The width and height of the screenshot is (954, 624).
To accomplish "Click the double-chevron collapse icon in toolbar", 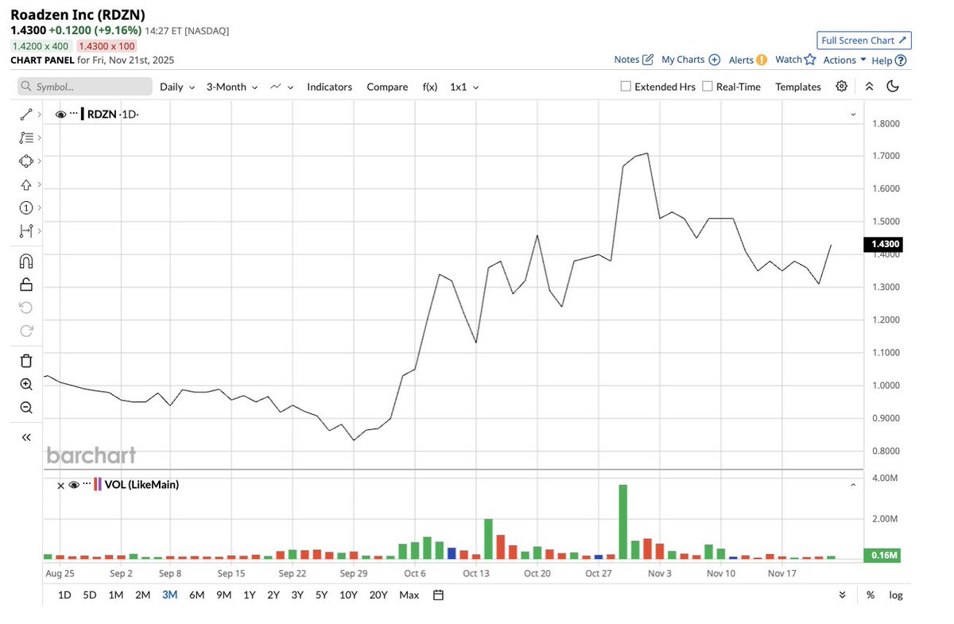I will [x=869, y=87].
